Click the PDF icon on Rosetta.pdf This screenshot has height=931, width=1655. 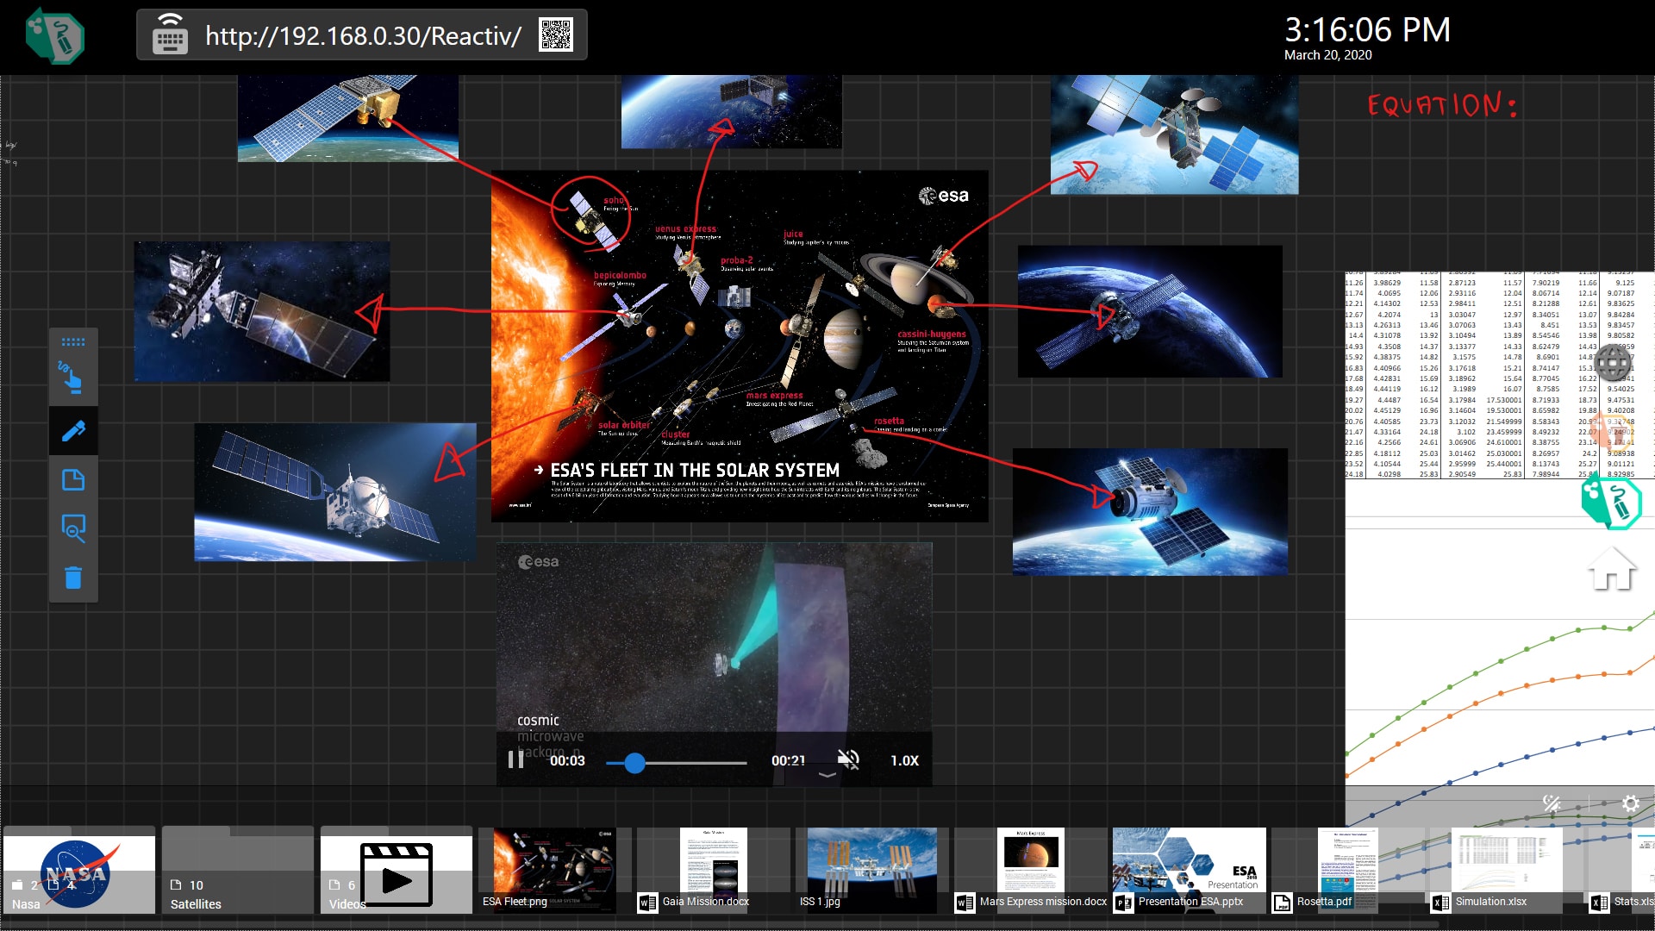1283,903
